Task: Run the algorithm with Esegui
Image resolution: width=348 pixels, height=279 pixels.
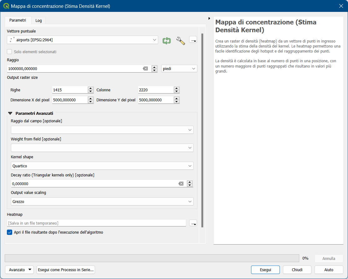Action: (x=265, y=270)
